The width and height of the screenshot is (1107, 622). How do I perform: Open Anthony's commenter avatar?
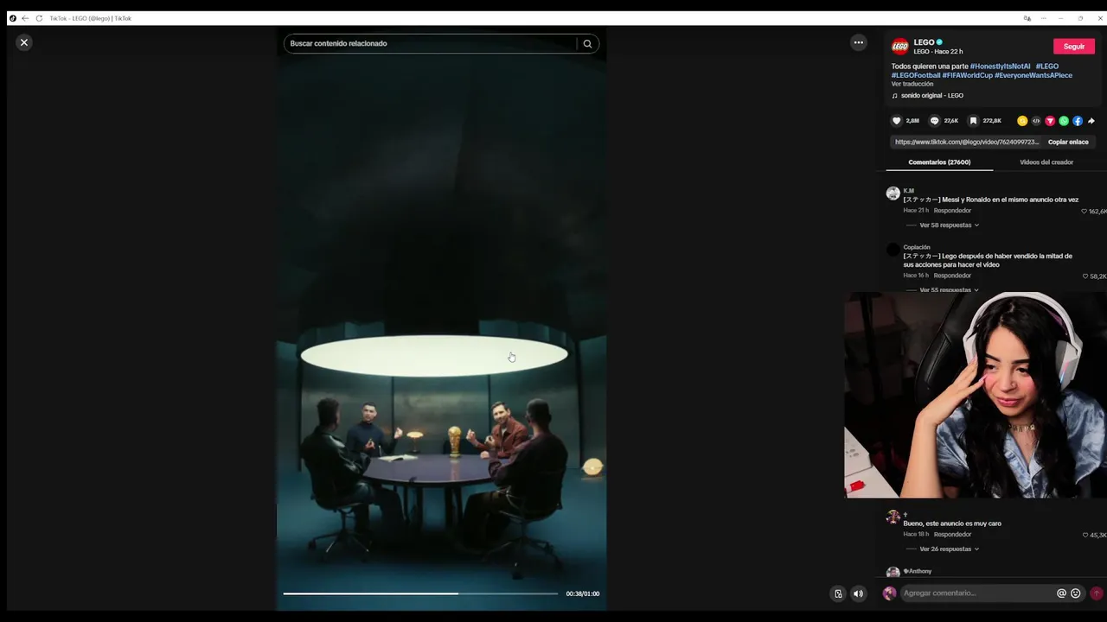893,574
